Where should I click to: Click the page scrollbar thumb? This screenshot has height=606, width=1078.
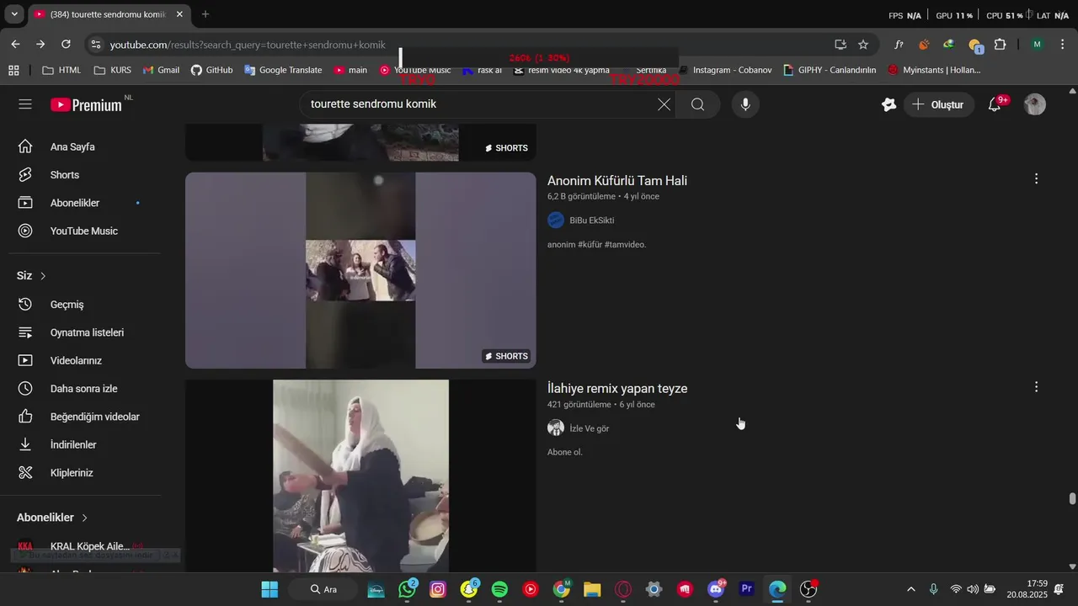pyautogui.click(x=1072, y=498)
